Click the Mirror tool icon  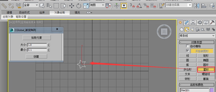coord(197,6)
